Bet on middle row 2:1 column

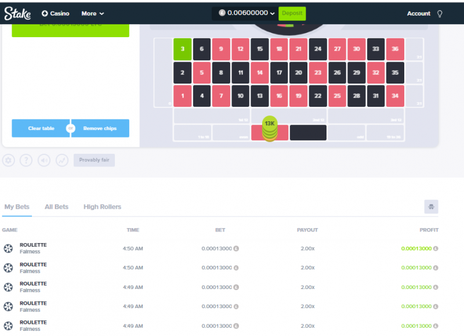(x=414, y=73)
